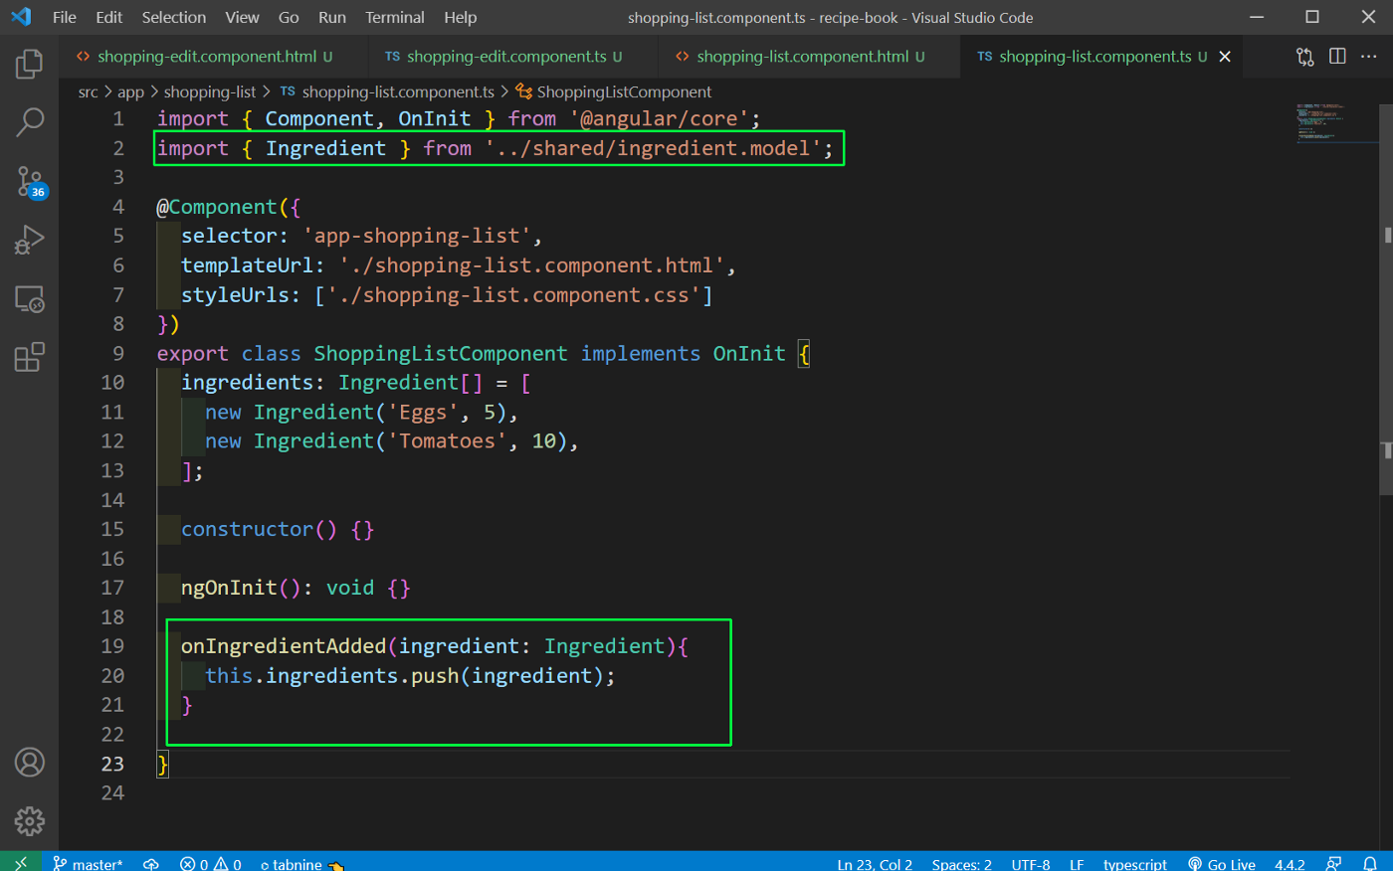Open the View menu

tap(242, 17)
